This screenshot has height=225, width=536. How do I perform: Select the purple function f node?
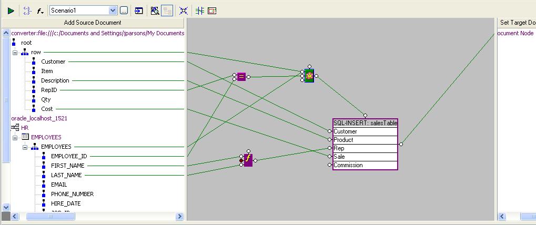tap(248, 160)
